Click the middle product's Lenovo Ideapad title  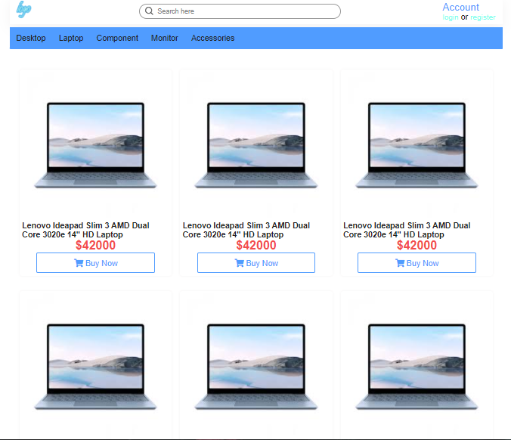(x=246, y=230)
